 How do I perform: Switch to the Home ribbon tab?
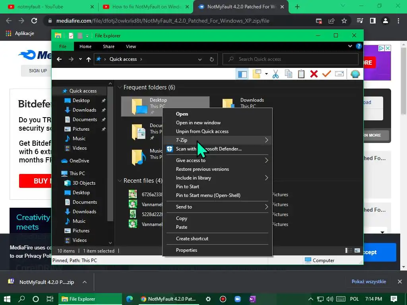(85, 46)
